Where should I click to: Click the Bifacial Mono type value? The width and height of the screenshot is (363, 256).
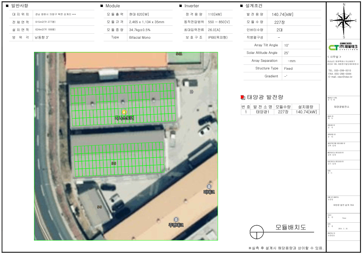pyautogui.click(x=140, y=37)
